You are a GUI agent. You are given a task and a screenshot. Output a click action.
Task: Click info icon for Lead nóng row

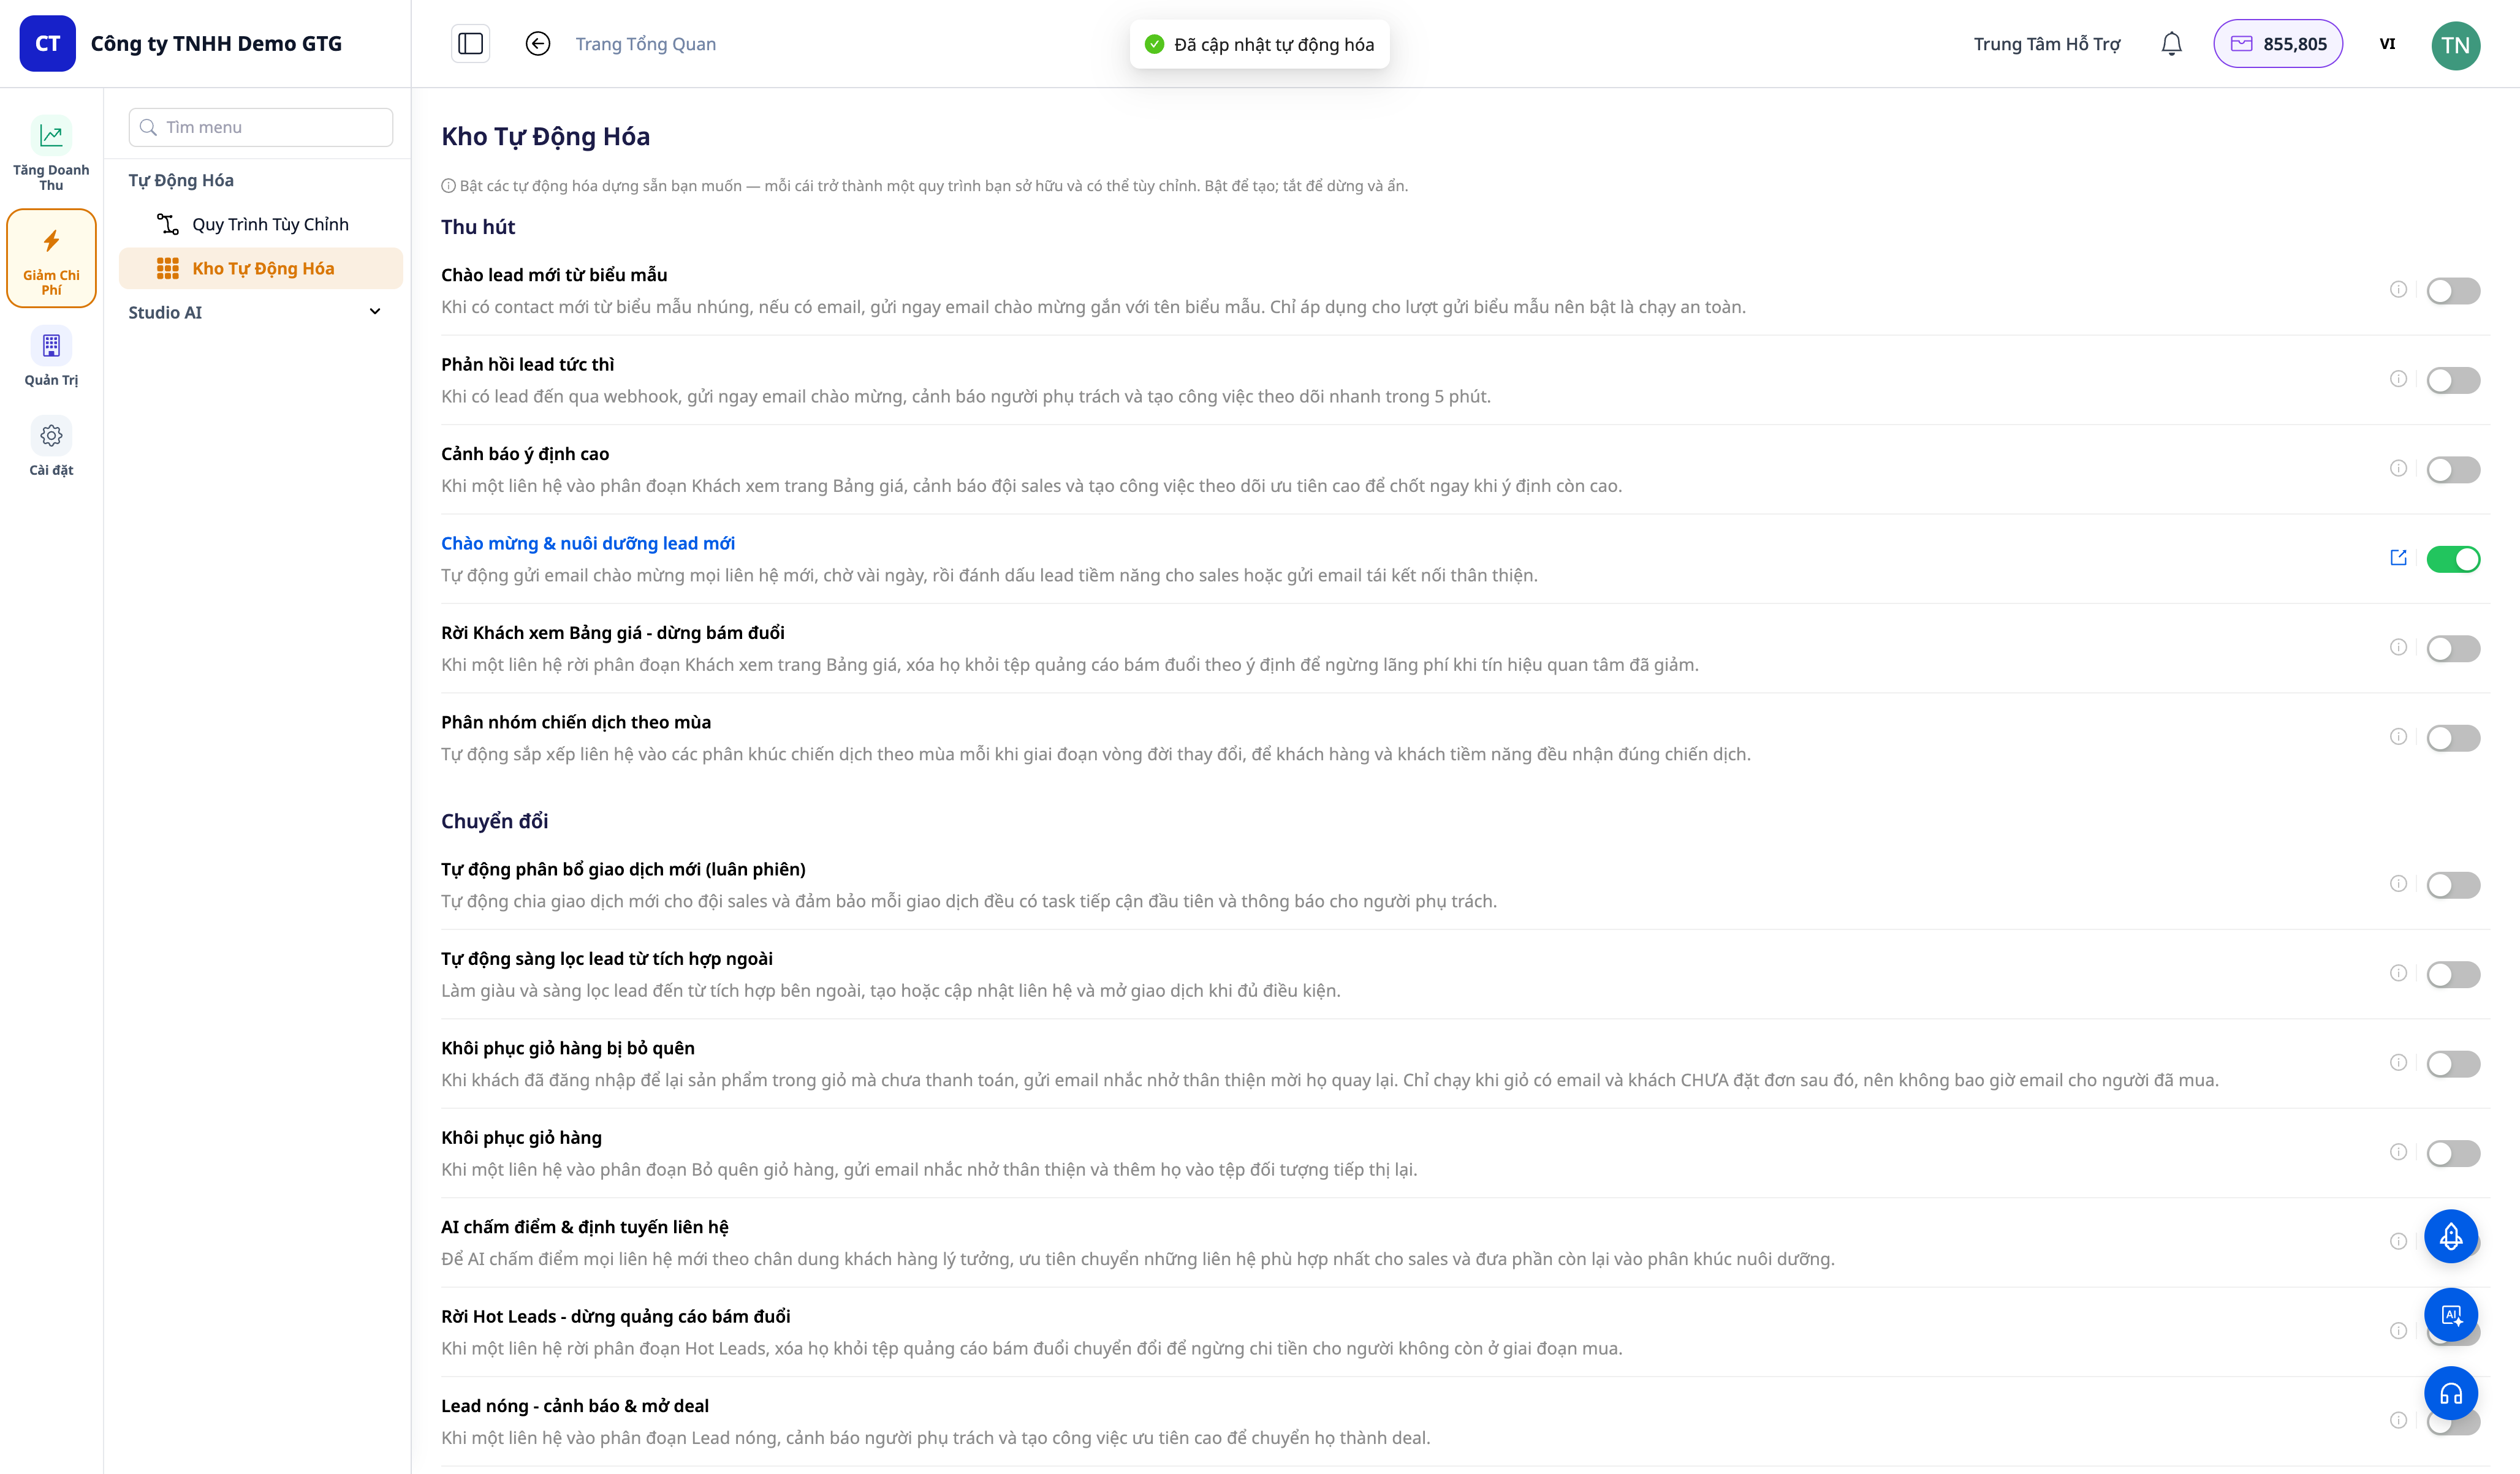coord(2398,1421)
